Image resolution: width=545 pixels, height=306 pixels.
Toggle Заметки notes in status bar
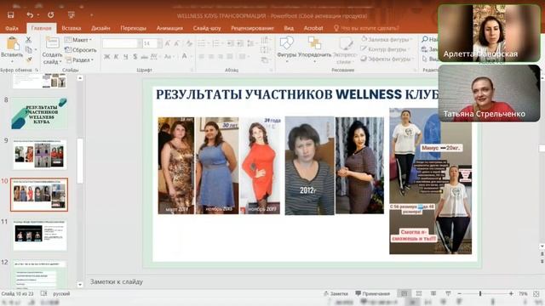[336, 293]
